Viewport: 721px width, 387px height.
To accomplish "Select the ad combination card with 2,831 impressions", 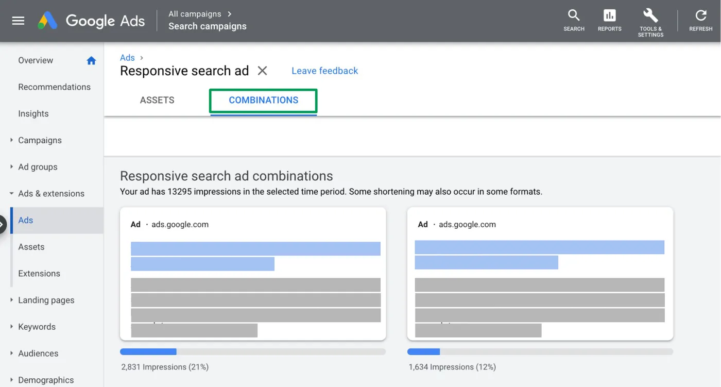I will [253, 274].
